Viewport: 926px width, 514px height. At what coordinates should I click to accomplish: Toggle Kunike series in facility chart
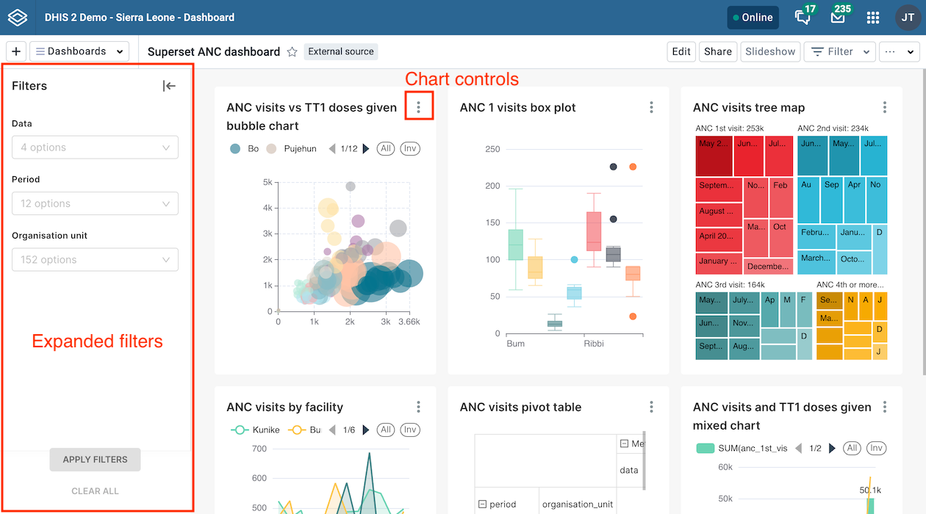(x=255, y=430)
